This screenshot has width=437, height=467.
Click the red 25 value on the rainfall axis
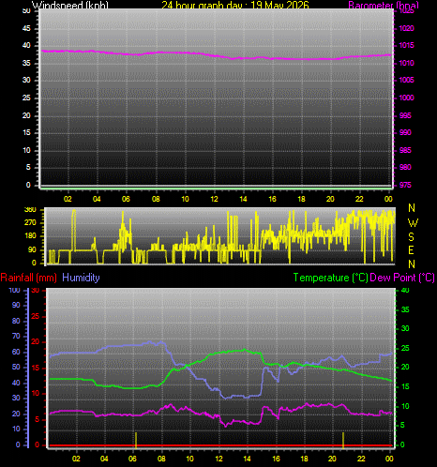point(36,317)
